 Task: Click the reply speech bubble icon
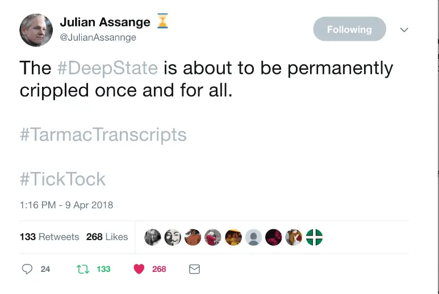tap(27, 269)
